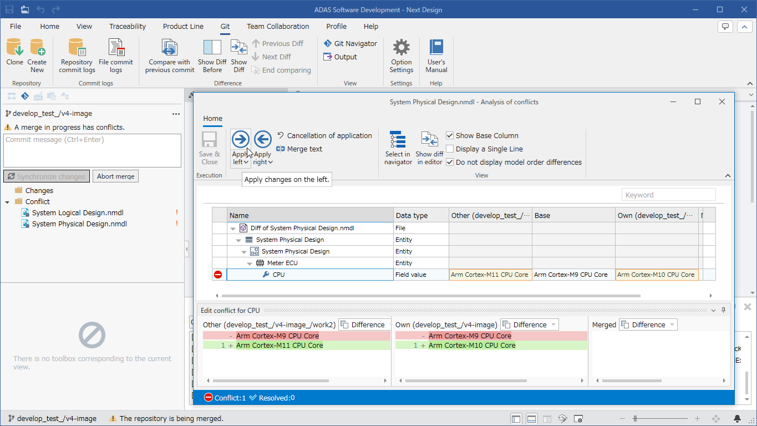The image size is (757, 426).
Task: Open the File menu
Action: pyautogui.click(x=16, y=26)
